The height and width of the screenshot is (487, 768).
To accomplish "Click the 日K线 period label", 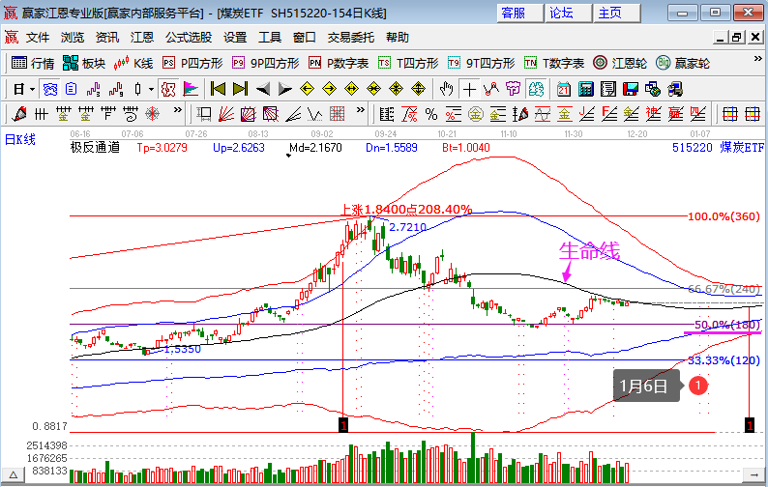I will coord(20,139).
